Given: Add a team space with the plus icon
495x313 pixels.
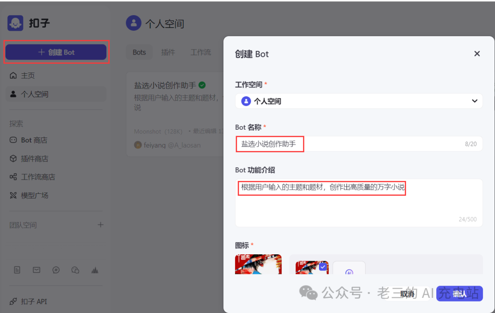Looking at the screenshot, I should point(100,225).
